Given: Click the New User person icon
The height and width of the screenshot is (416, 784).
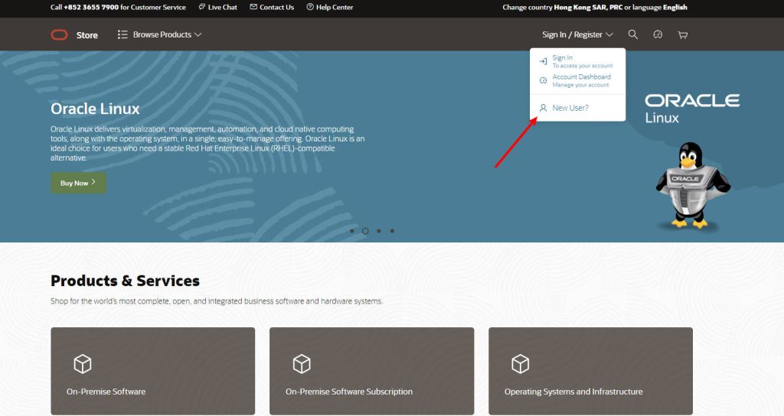Looking at the screenshot, I should tap(543, 108).
